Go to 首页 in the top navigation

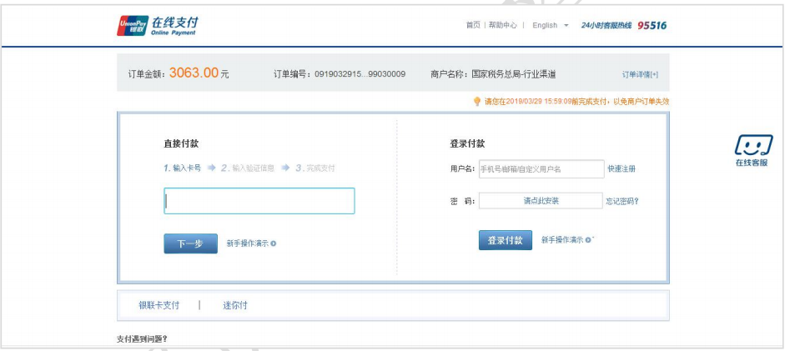472,25
